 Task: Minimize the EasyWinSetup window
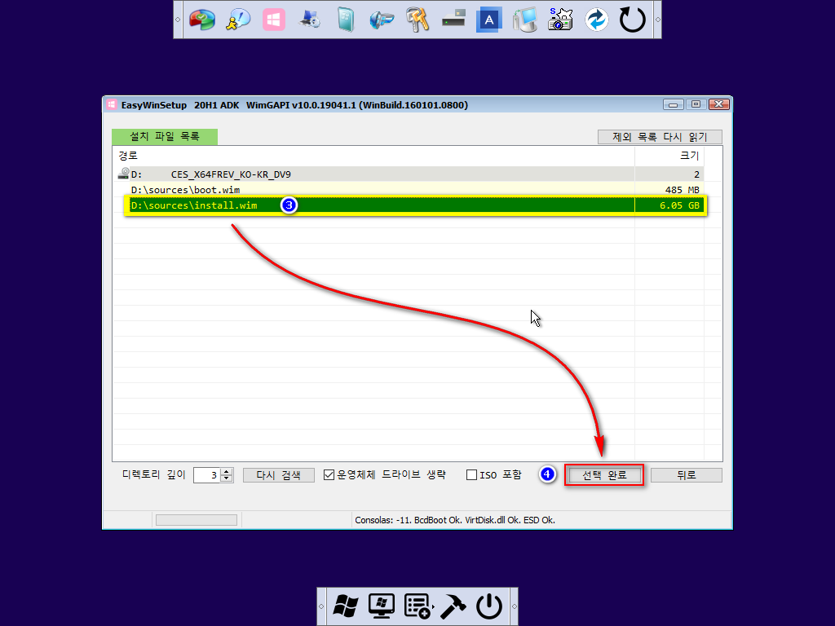point(673,104)
